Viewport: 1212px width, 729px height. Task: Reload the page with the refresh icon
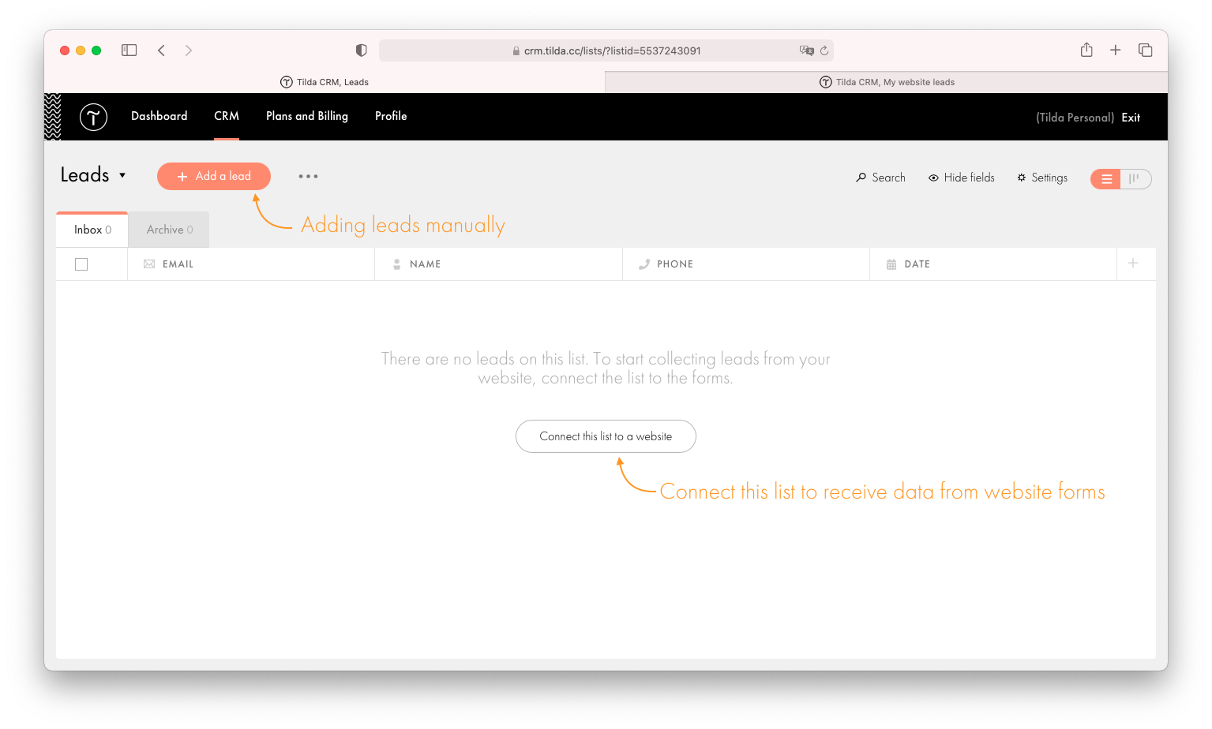click(824, 50)
